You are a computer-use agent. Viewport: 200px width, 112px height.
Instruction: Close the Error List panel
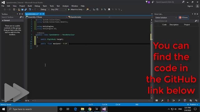[197, 14]
